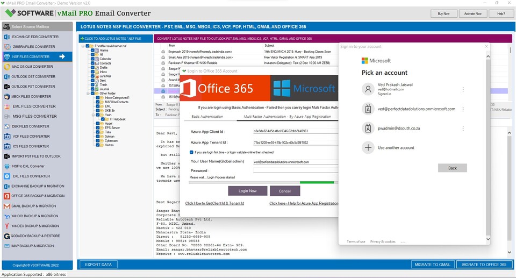Image resolution: width=516 pixels, height=278 pixels.
Task: Collapse the Yash folder node
Action: [x=94, y=115]
